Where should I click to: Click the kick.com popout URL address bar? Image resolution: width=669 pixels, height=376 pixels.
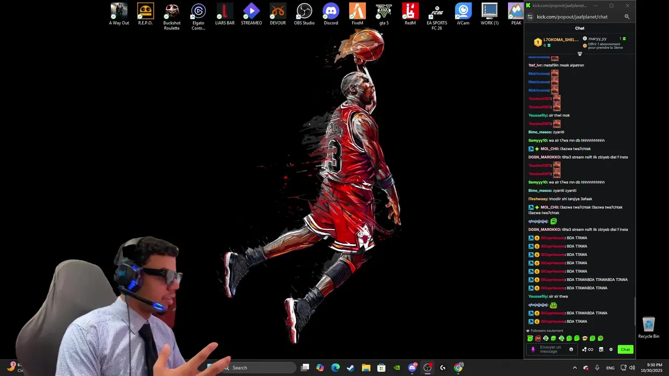[x=572, y=17]
